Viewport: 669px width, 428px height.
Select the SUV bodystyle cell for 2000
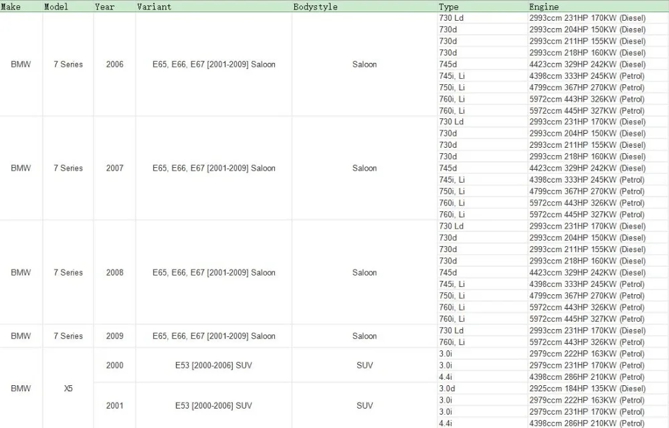[365, 365]
